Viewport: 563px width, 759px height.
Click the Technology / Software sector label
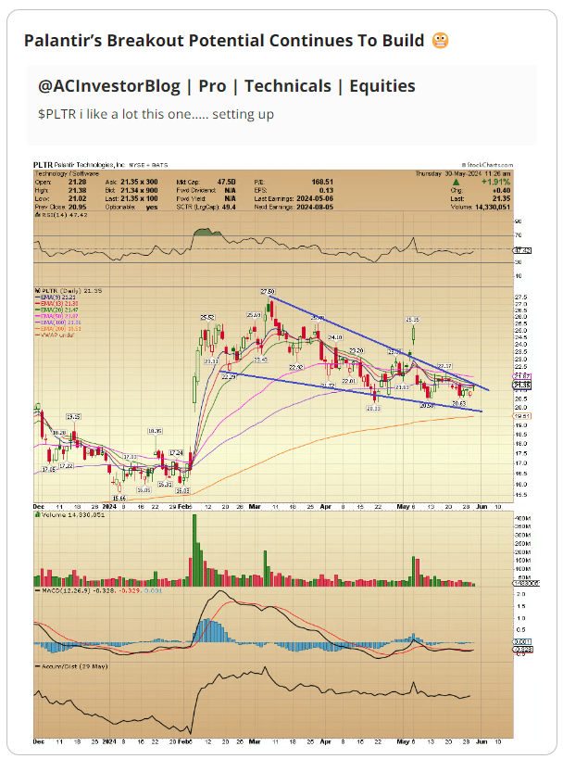(x=67, y=173)
